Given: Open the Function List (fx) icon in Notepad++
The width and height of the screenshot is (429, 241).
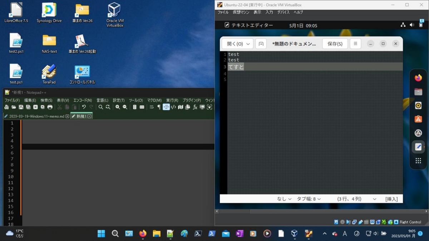Looking at the screenshot, I should (x=195, y=107).
